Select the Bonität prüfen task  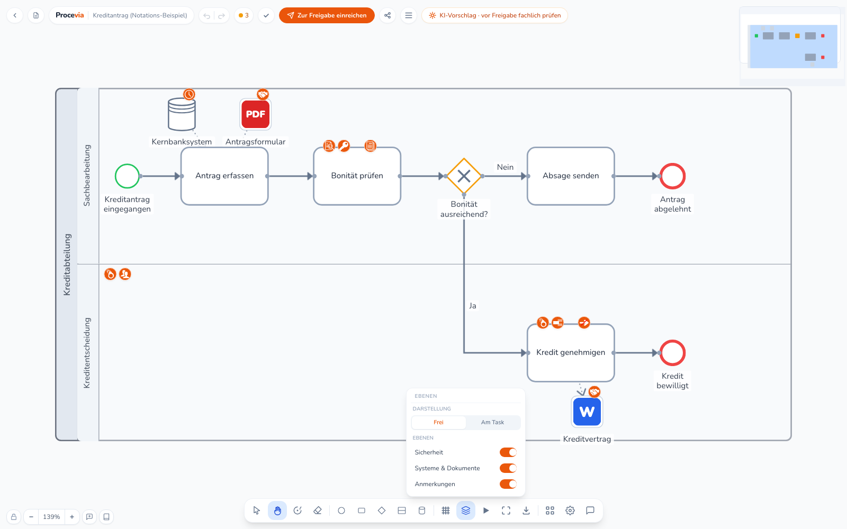click(357, 176)
